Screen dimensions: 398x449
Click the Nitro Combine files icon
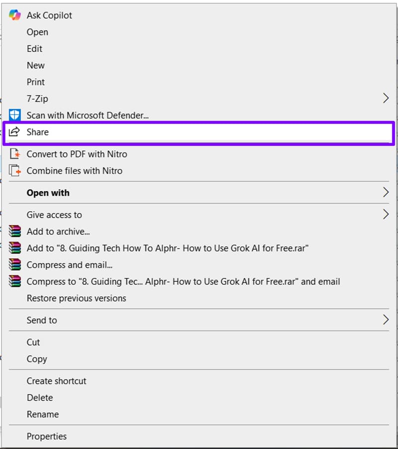[15, 170]
